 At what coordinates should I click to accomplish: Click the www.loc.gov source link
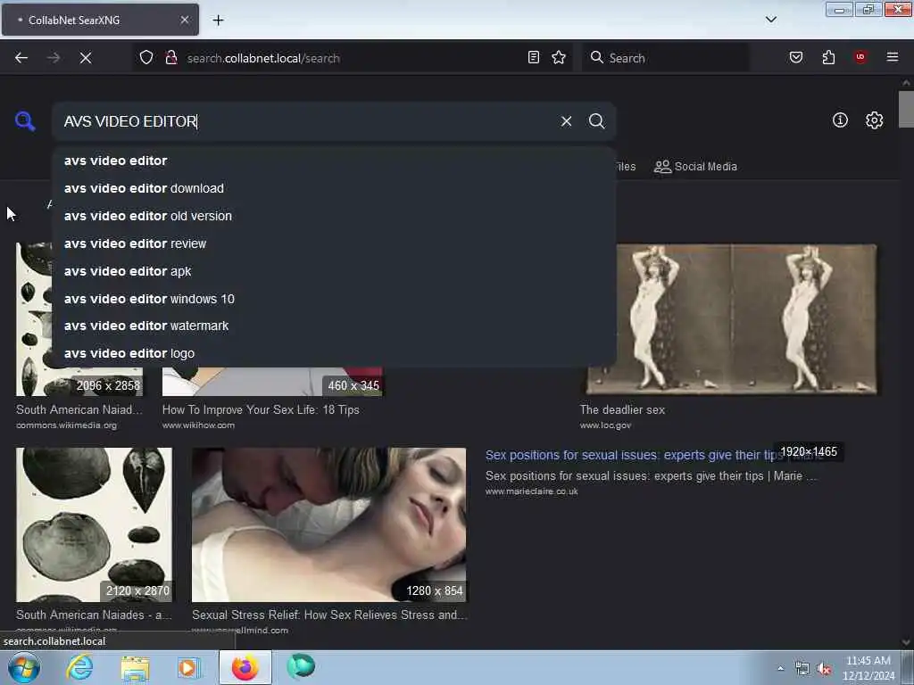[x=605, y=425]
